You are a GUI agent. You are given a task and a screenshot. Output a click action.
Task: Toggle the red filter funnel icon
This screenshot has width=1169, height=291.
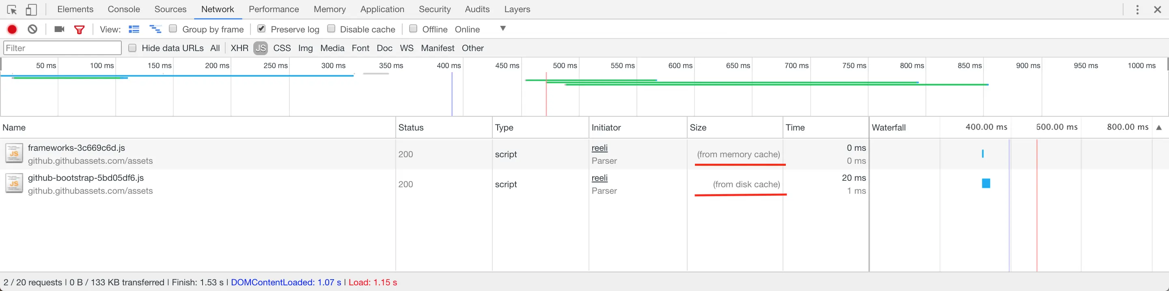[80, 30]
